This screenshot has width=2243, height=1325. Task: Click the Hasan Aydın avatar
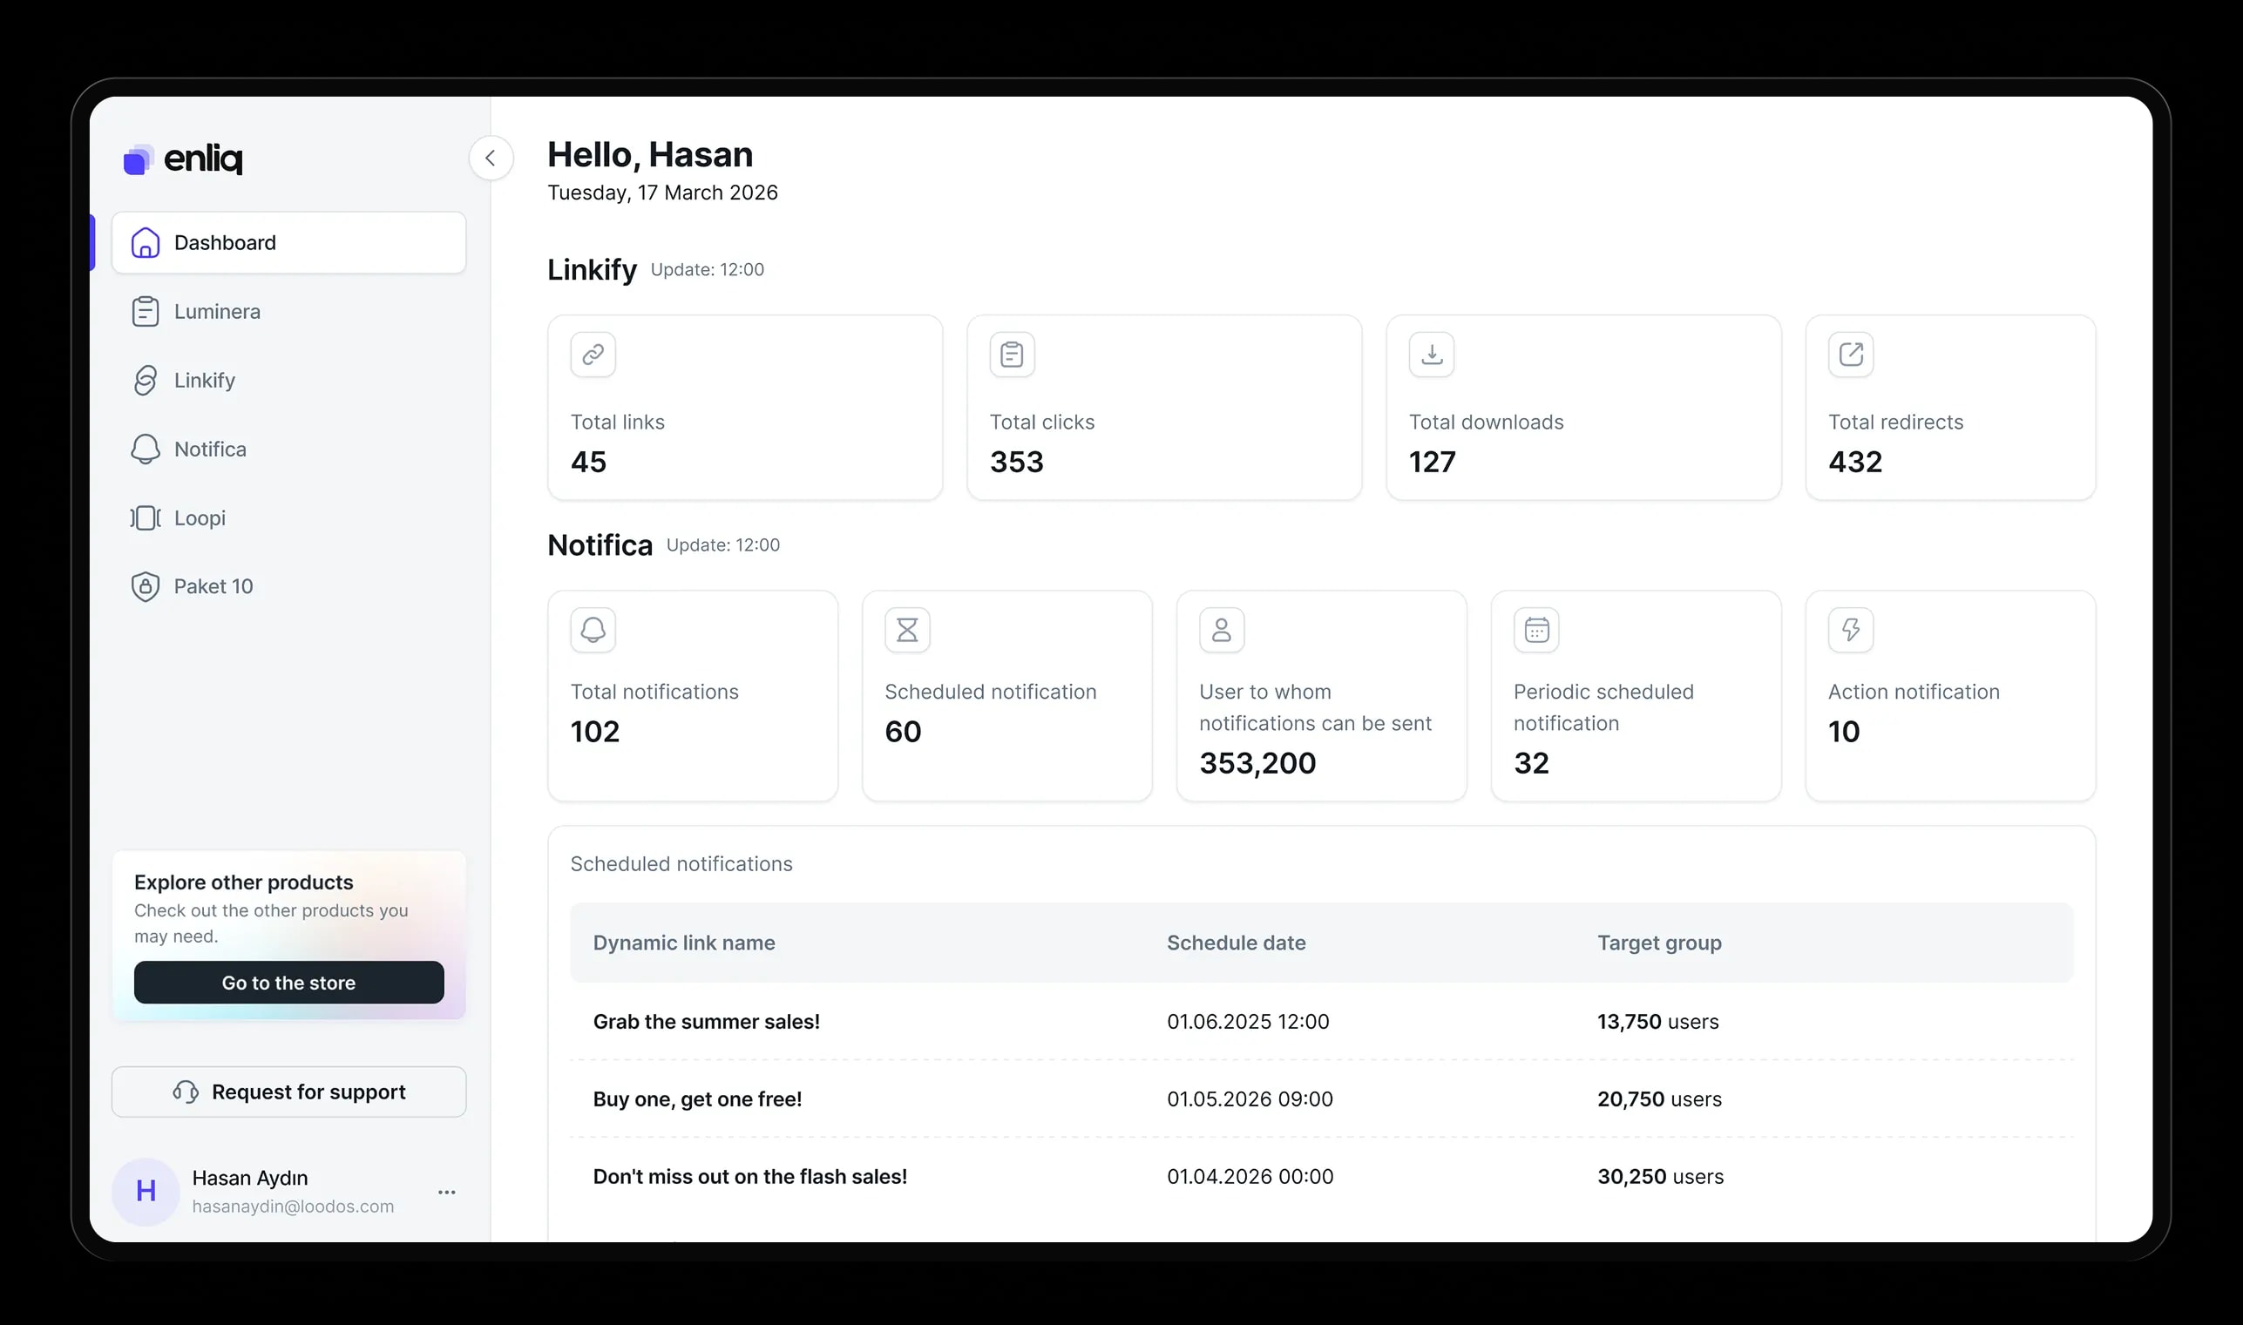click(146, 1191)
